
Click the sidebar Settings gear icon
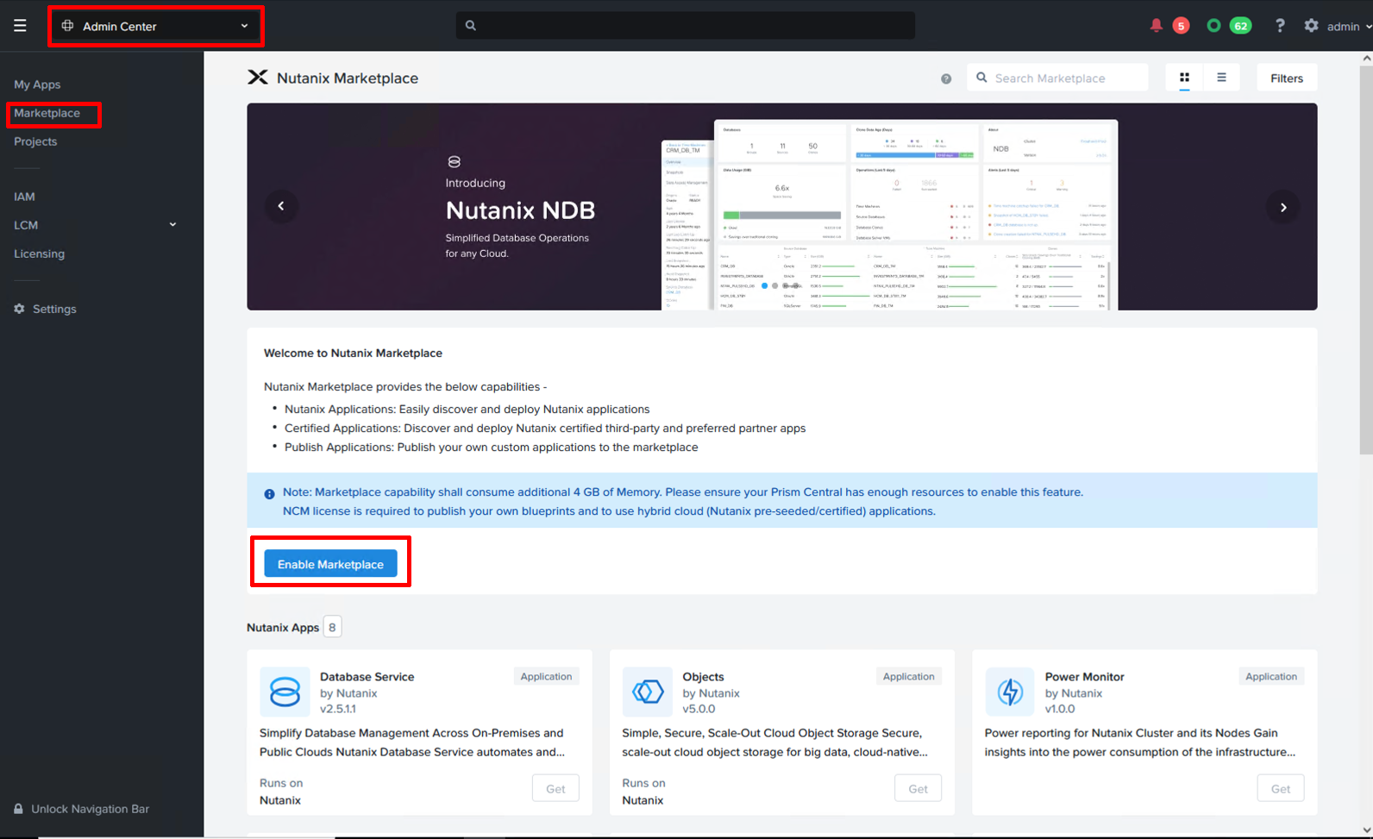(x=19, y=309)
